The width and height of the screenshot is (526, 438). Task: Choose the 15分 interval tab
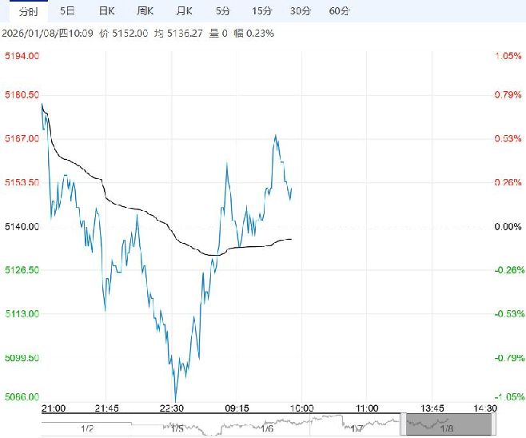(261, 10)
